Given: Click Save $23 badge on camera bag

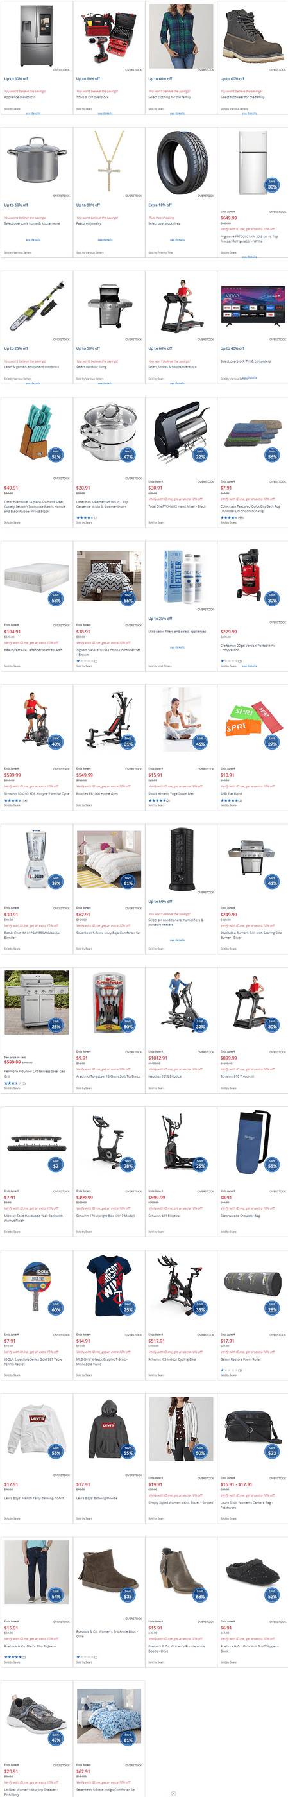Looking at the screenshot, I should click(272, 1452).
